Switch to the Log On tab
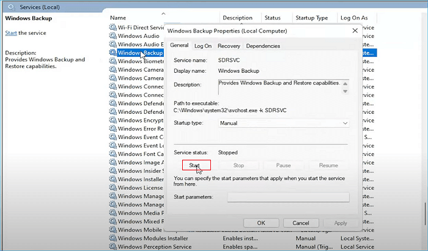The width and height of the screenshot is (428, 251). click(203, 46)
